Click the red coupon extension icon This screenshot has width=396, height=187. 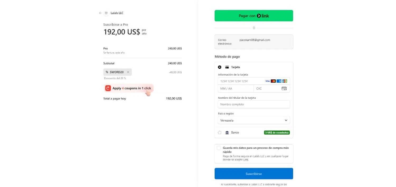(108, 88)
